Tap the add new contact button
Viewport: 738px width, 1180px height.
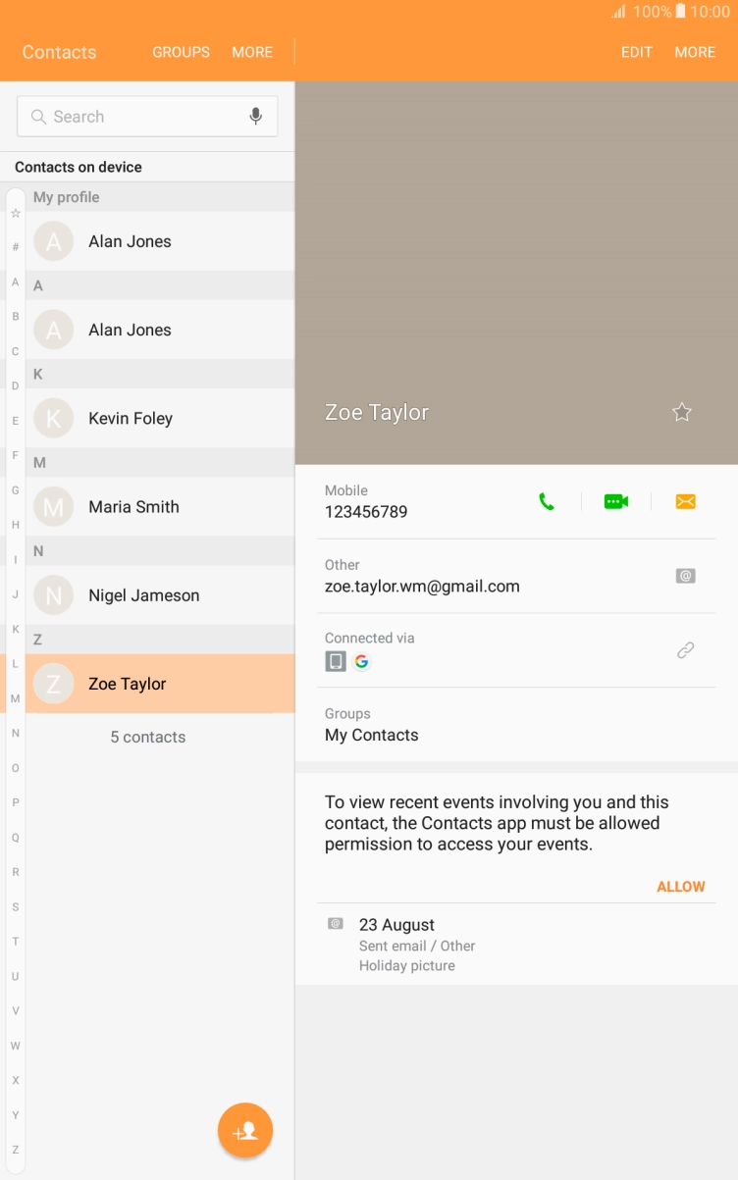245,1131
